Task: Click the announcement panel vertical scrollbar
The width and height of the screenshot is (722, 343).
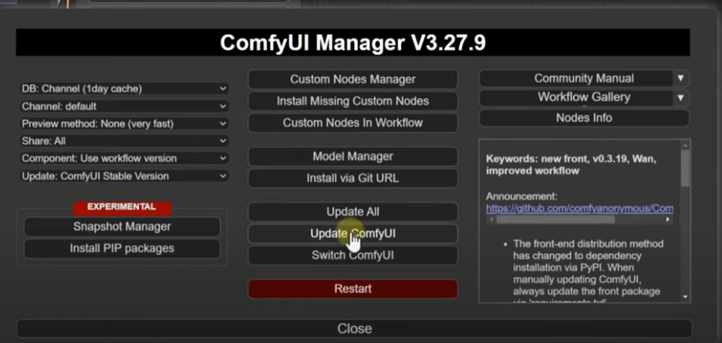Action: [685, 168]
